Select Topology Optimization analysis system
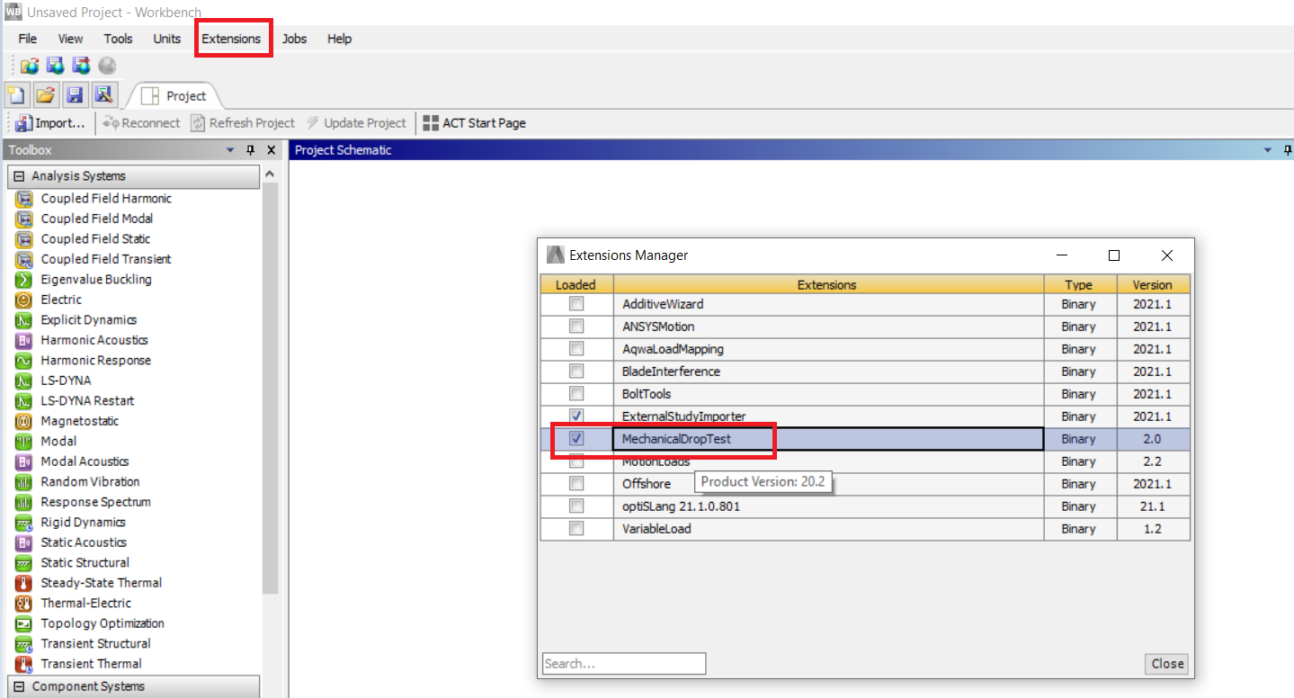The height and width of the screenshot is (698, 1294). point(103,623)
